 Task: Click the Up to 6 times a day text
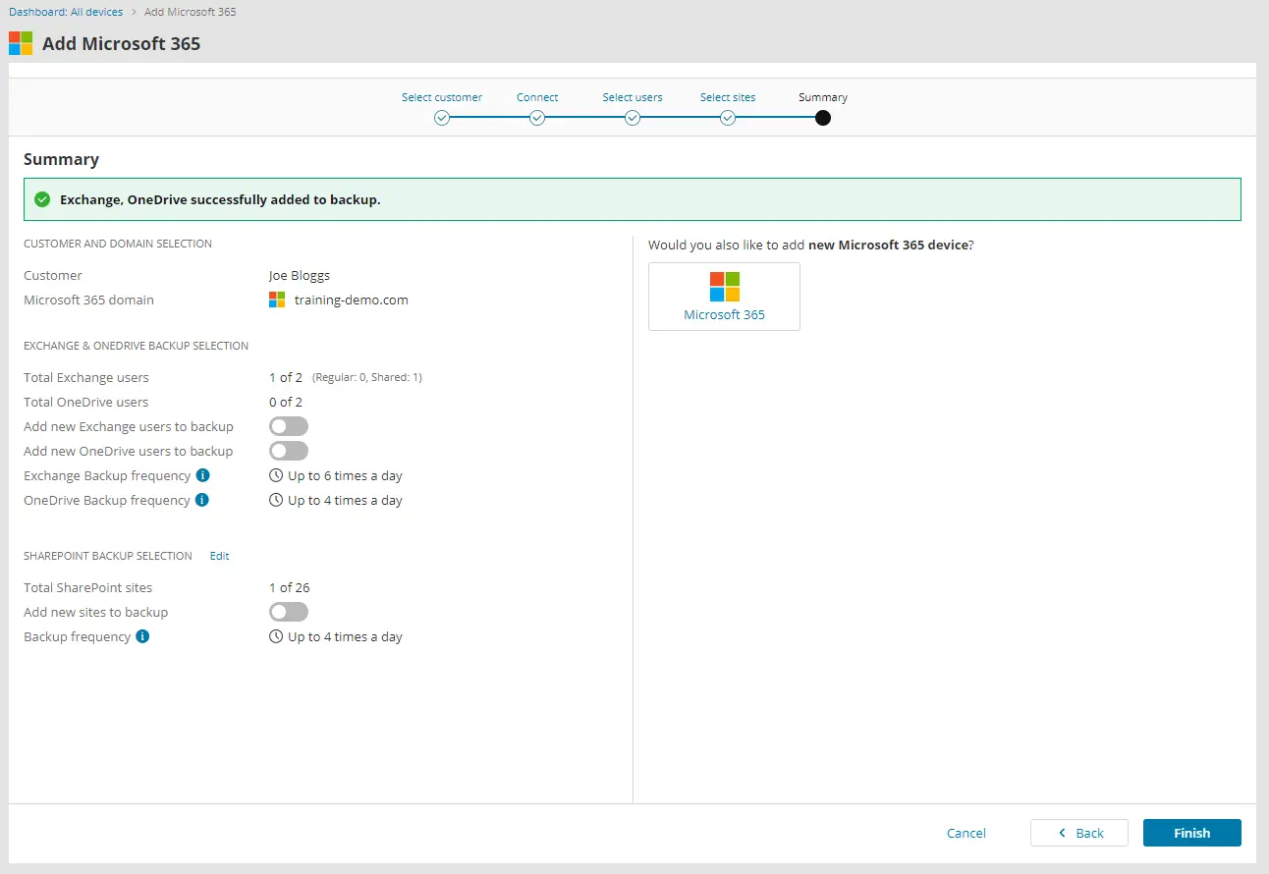(x=346, y=475)
